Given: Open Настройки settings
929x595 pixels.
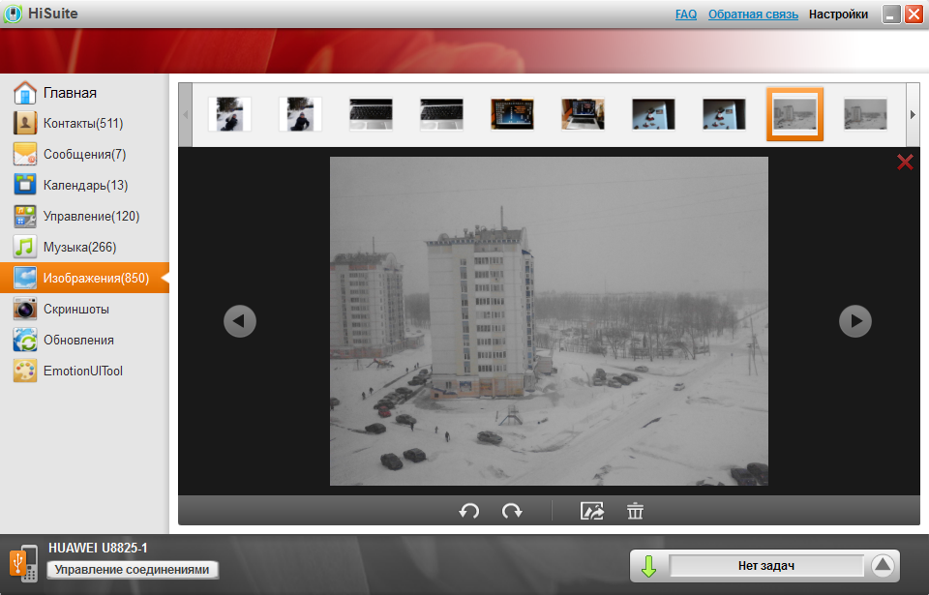Looking at the screenshot, I should [x=838, y=15].
